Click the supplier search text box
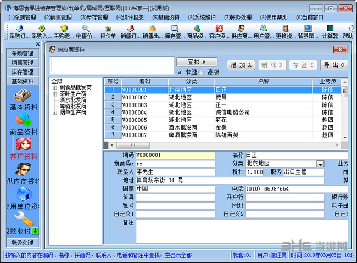This screenshot has height=263, width=357. point(112,65)
